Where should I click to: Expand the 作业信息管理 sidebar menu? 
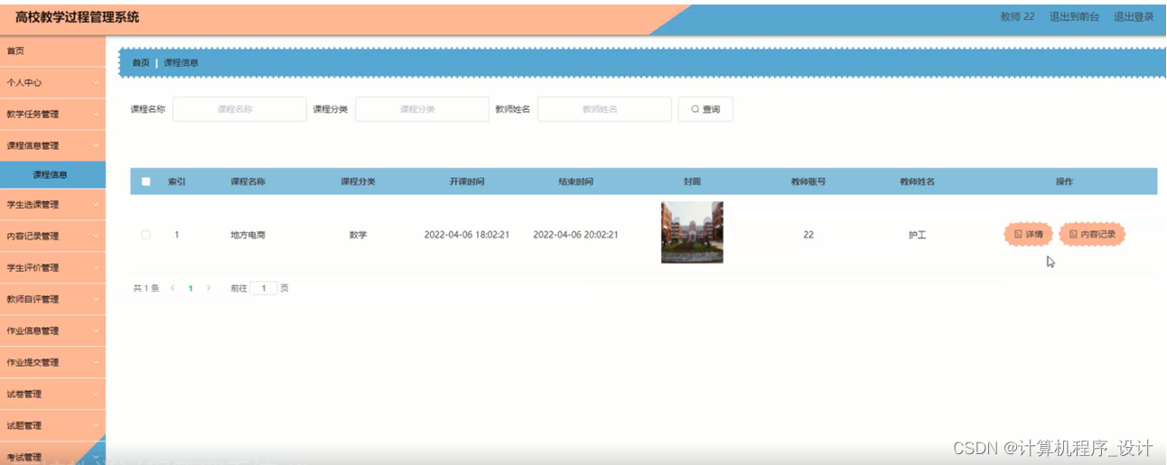tap(52, 330)
